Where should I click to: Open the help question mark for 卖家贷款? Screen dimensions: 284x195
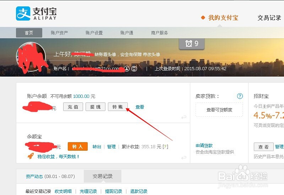(x=240, y=96)
